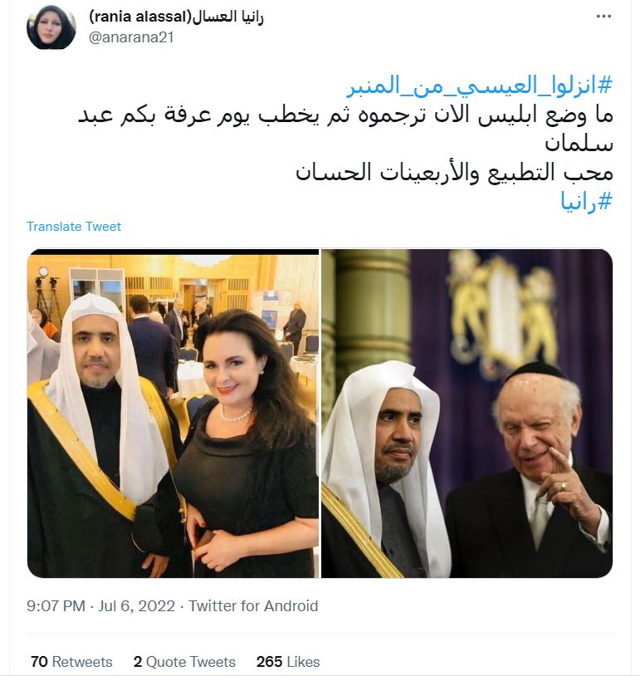Click Translate Tweet
This screenshot has height=676, width=640.
click(x=74, y=227)
